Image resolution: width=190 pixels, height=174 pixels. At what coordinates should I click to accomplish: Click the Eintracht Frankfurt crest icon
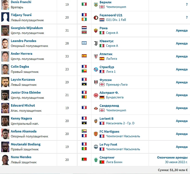coord(96,95)
